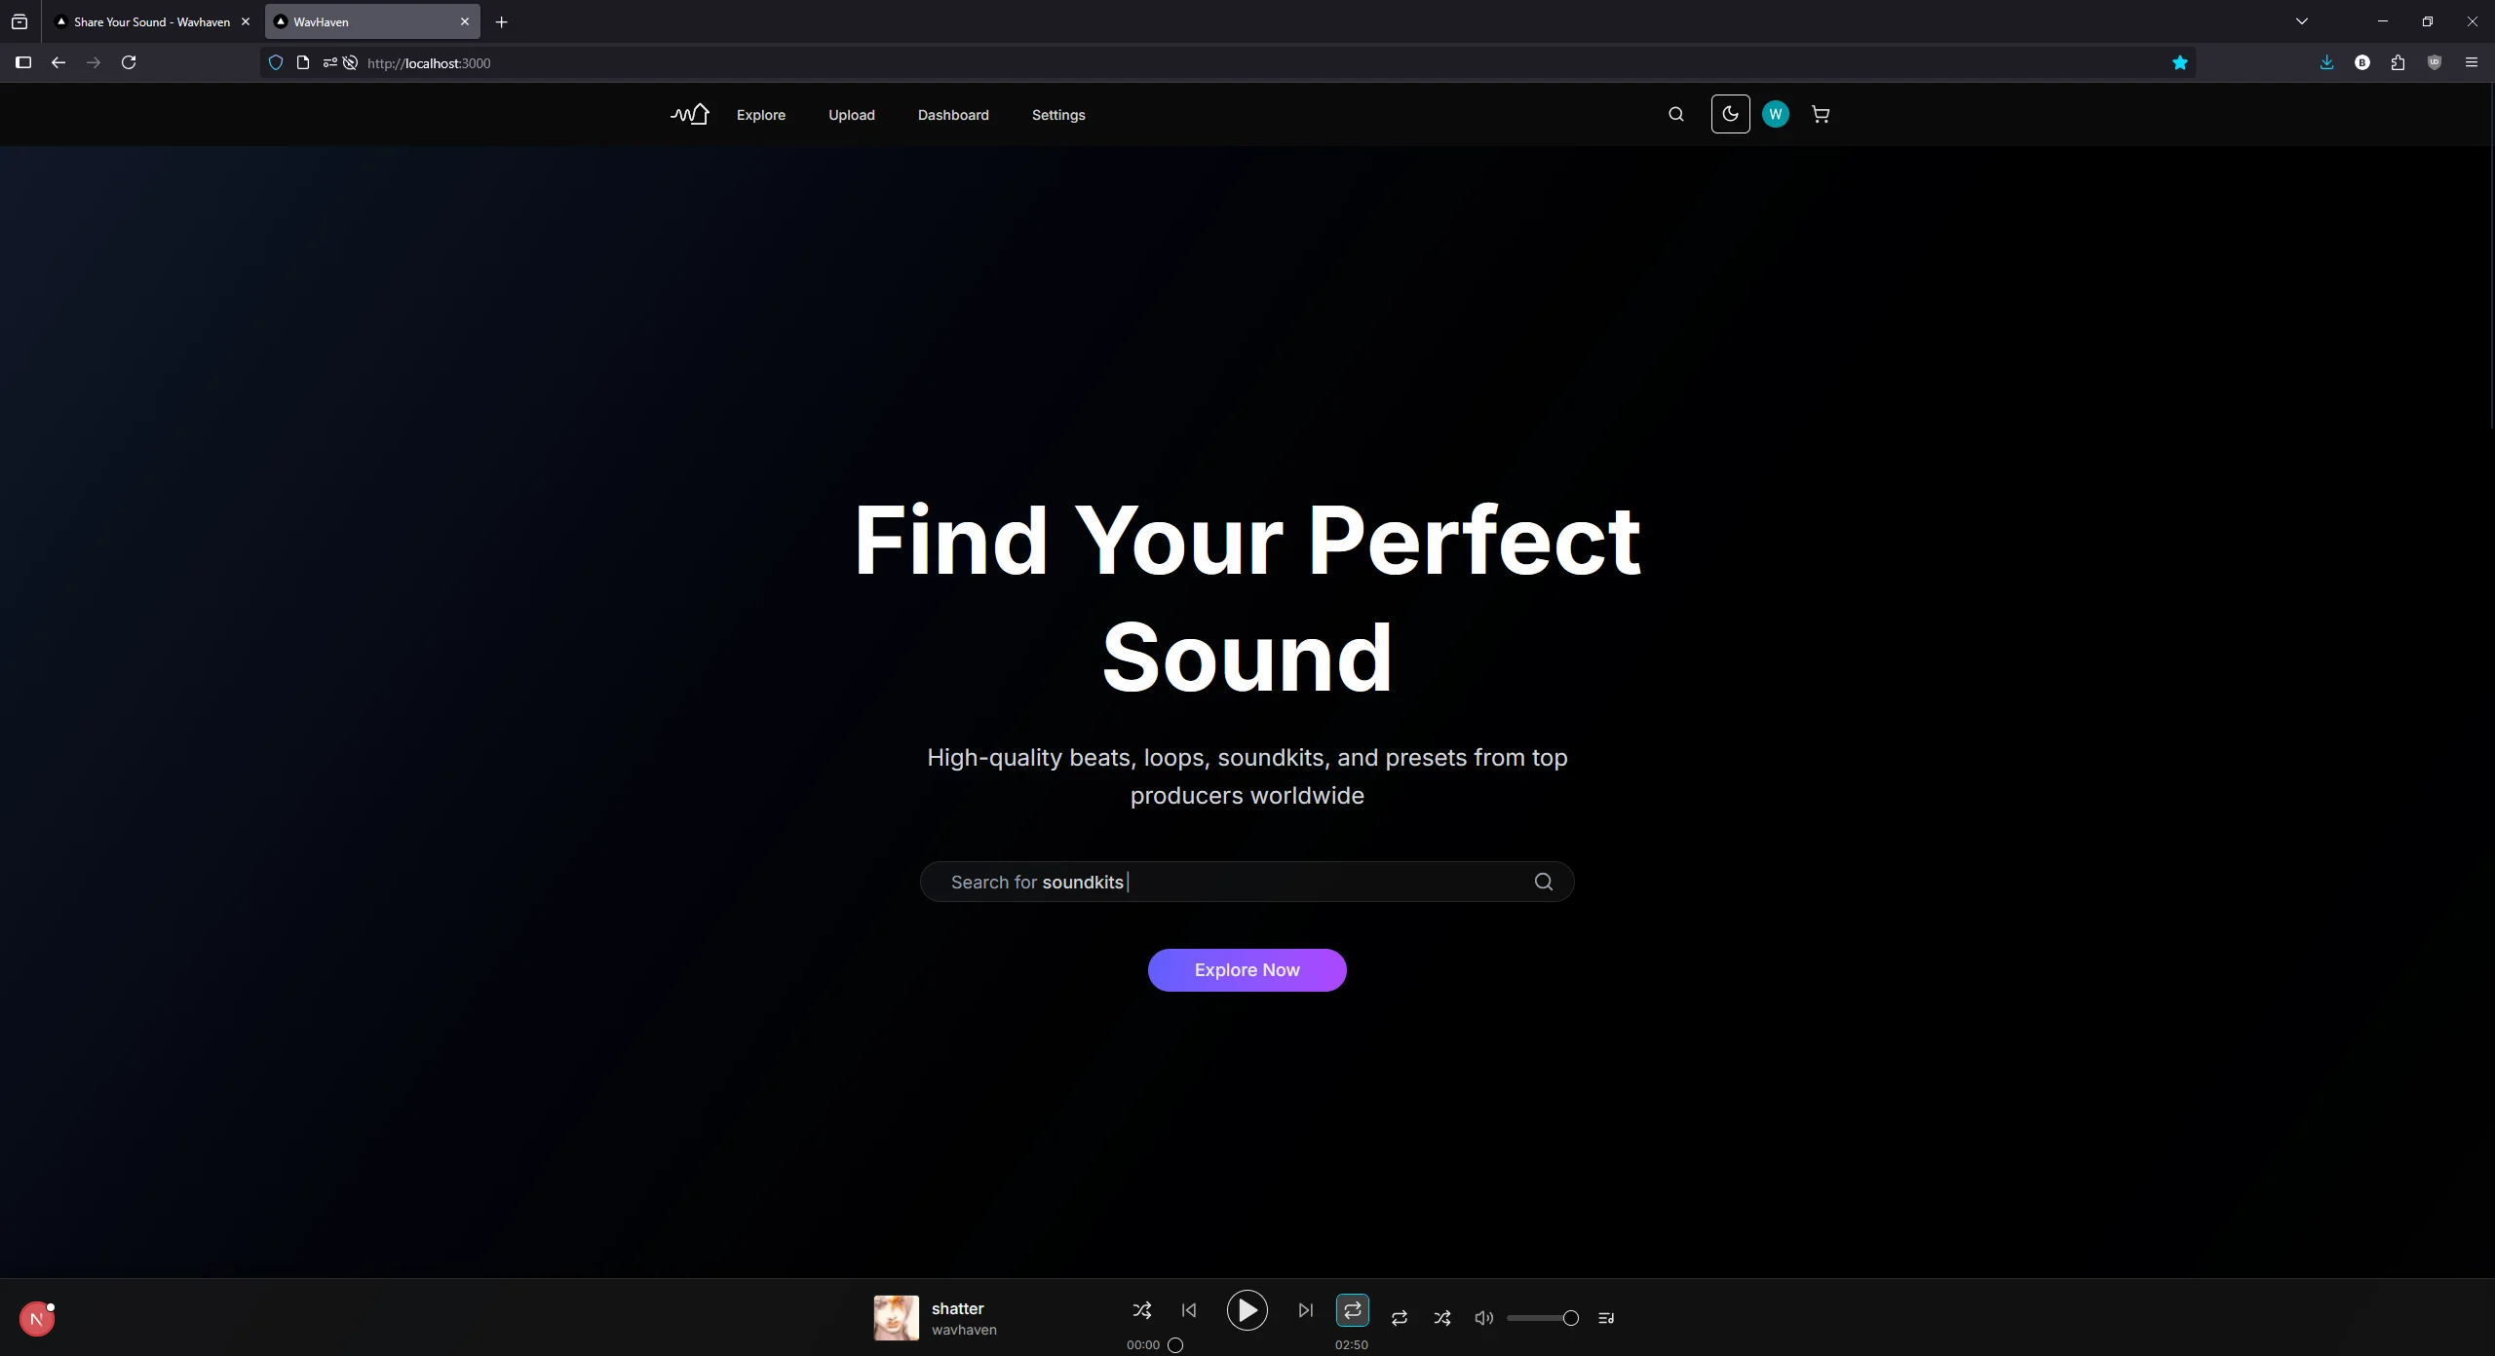Open search from the navbar magnifier icon

[x=1675, y=114]
